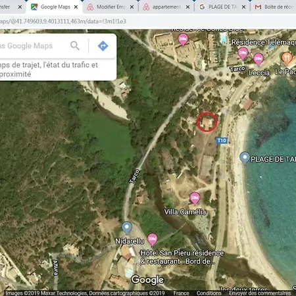Select the Résidence Télémaque lodging pin
This screenshot has width=296, height=296.
point(243,53)
